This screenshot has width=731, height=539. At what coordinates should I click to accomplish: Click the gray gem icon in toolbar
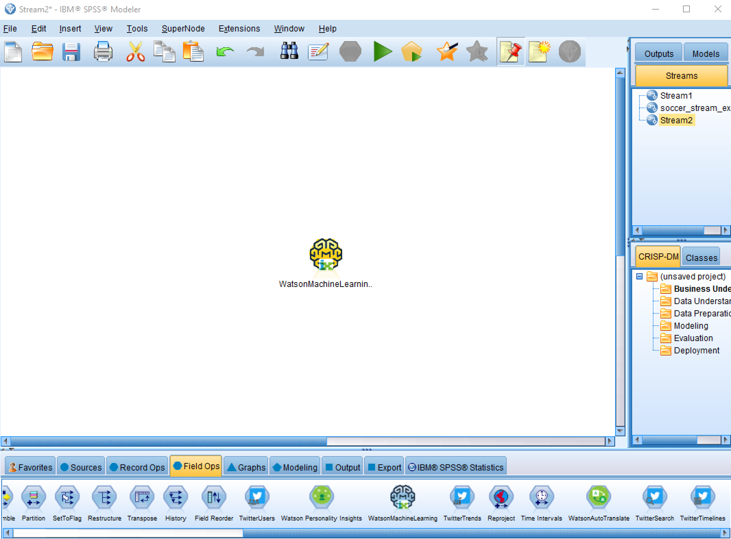(570, 52)
